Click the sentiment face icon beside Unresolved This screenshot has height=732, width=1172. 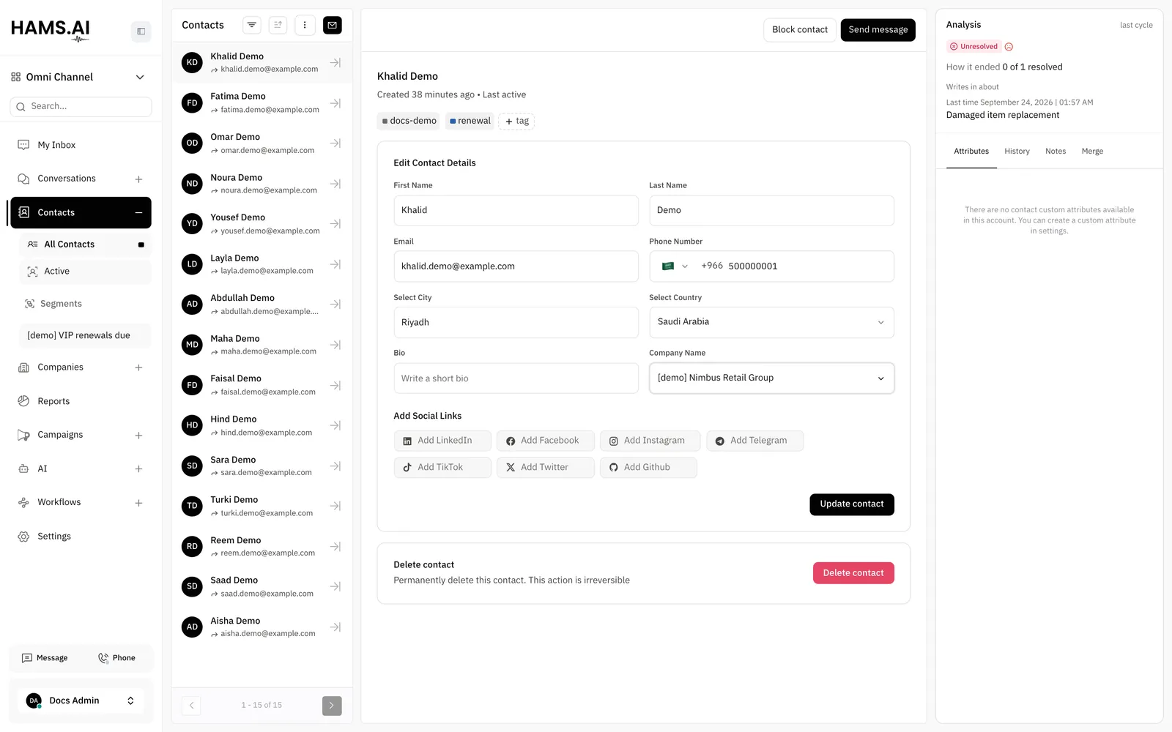1009,47
